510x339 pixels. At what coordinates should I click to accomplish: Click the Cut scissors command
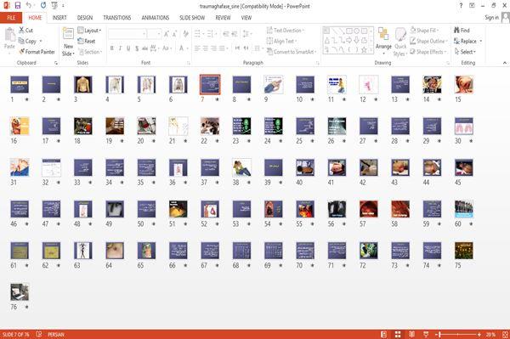pos(25,31)
